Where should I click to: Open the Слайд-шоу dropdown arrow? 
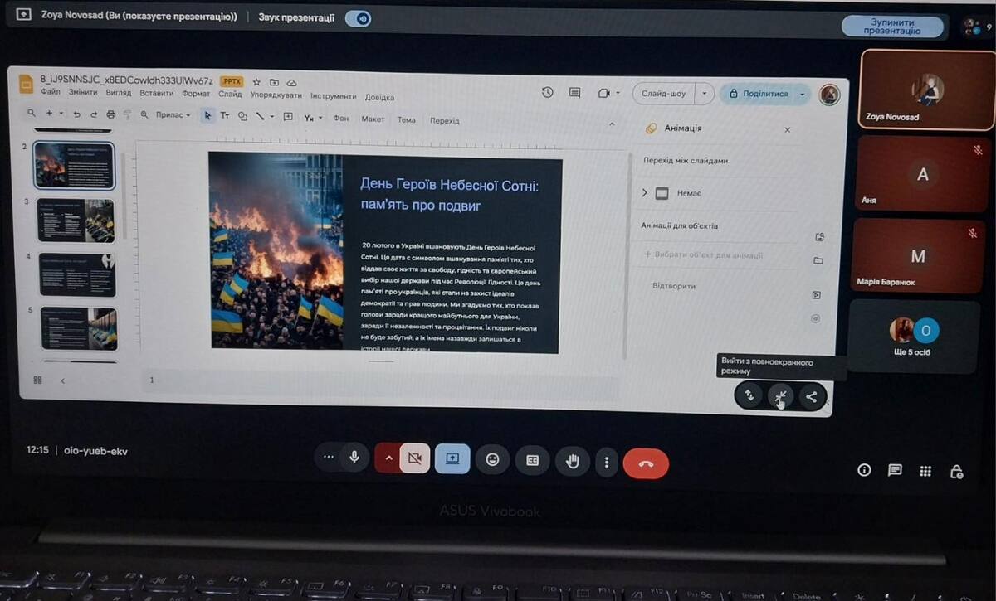pyautogui.click(x=705, y=94)
